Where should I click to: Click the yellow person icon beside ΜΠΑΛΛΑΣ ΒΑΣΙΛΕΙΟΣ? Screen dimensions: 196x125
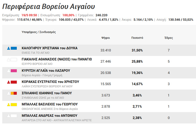pyautogui.click(x=9, y=105)
